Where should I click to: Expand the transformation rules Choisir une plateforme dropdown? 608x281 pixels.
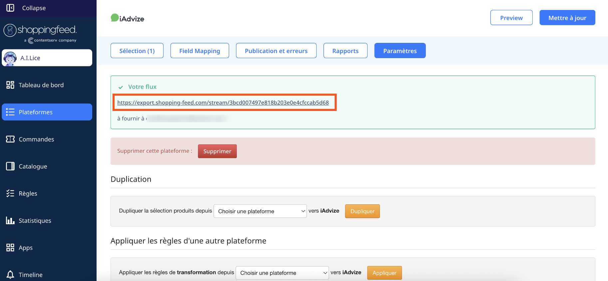pyautogui.click(x=282, y=273)
